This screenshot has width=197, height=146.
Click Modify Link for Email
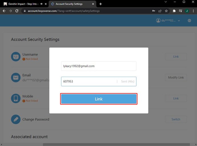tap(176, 77)
